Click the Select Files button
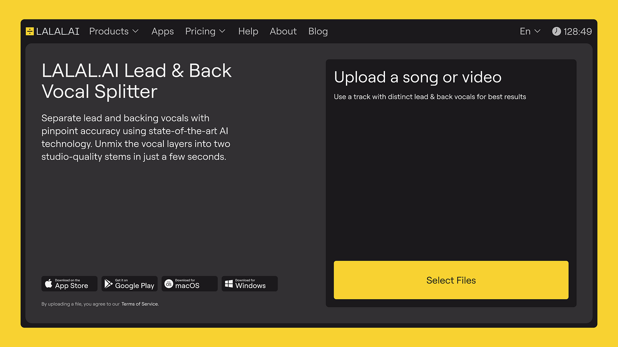Image resolution: width=618 pixels, height=347 pixels. point(451,280)
